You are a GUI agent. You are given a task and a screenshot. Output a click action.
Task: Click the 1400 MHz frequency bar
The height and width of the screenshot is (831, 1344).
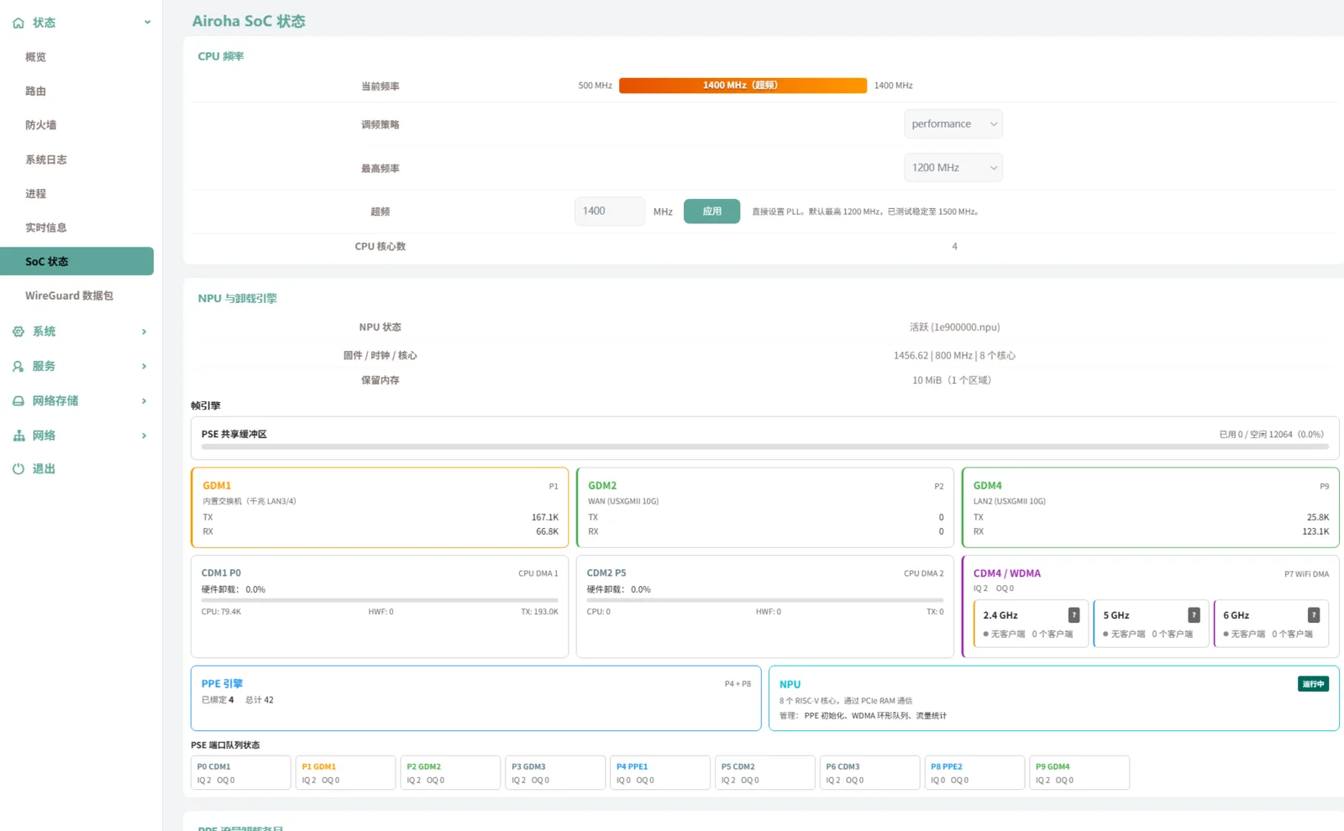click(743, 86)
